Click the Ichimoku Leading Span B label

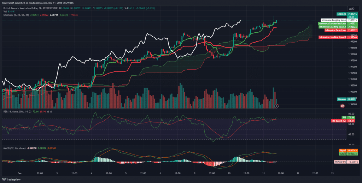click(x=332, y=37)
